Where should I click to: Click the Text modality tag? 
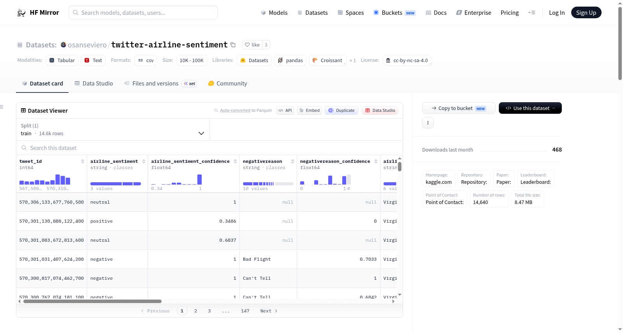pos(93,60)
